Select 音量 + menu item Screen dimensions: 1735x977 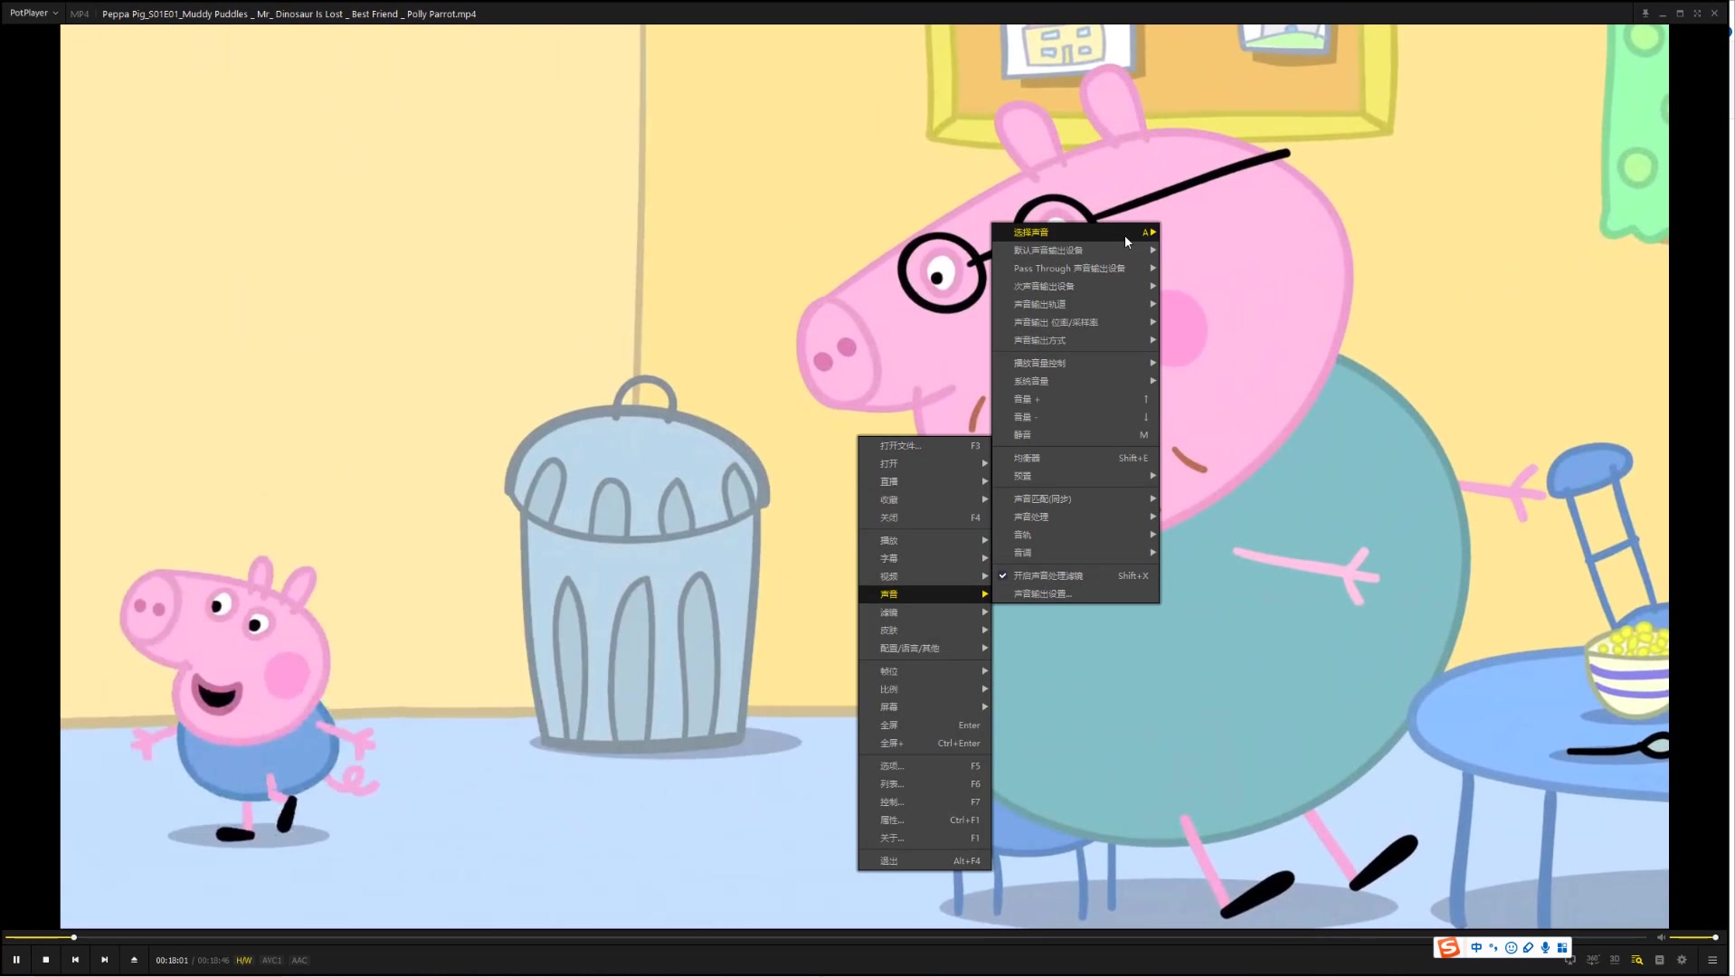[1076, 400]
